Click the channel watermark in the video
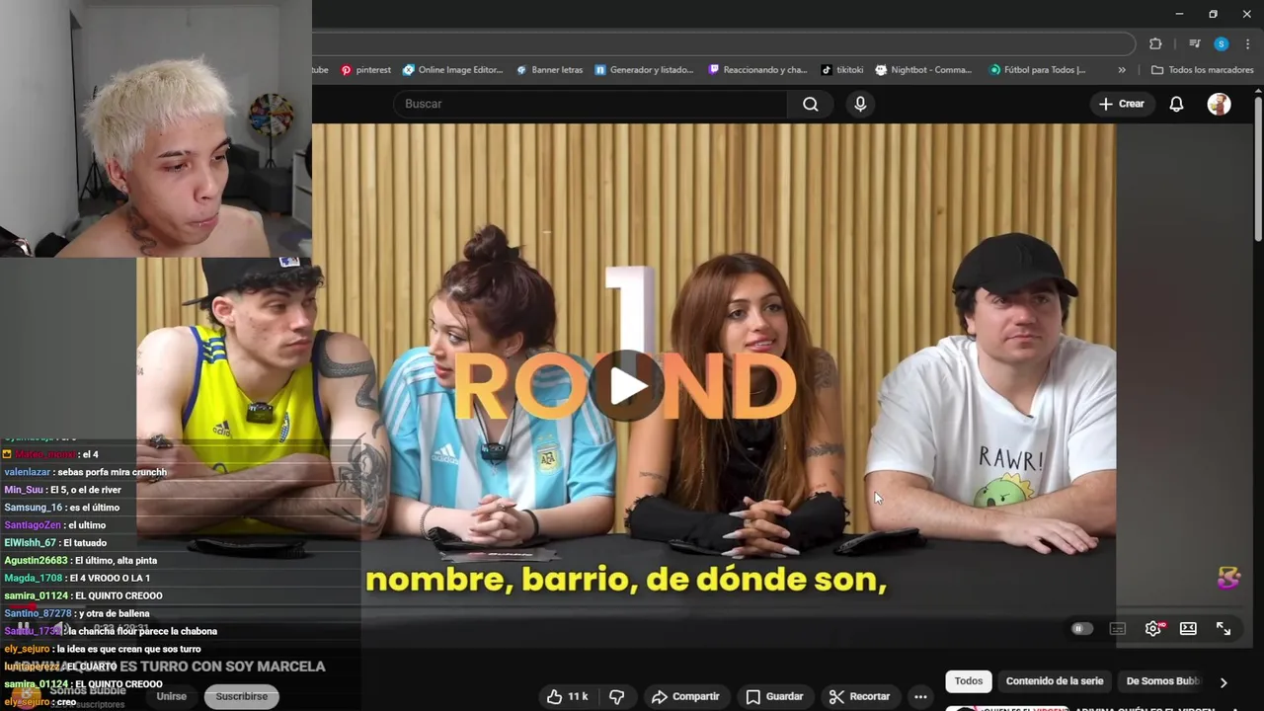 tap(1227, 578)
